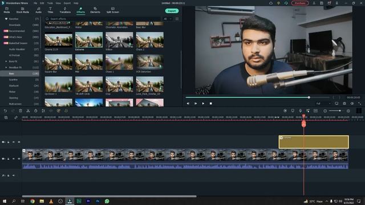Take a snapshot with the camera icon

tap(344, 104)
